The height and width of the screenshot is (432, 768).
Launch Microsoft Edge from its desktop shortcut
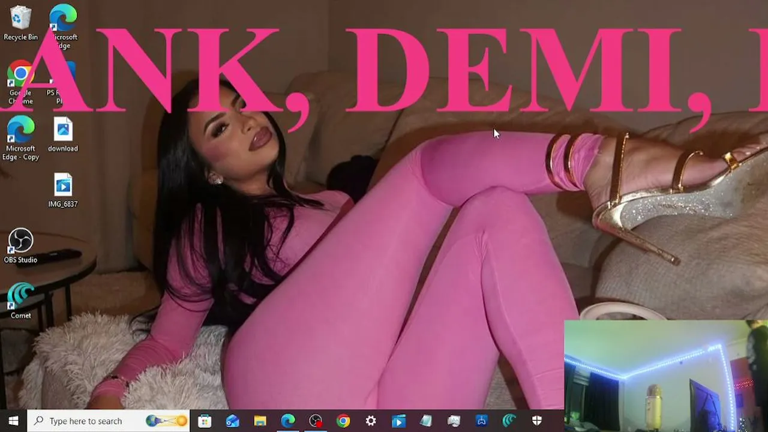[63, 26]
